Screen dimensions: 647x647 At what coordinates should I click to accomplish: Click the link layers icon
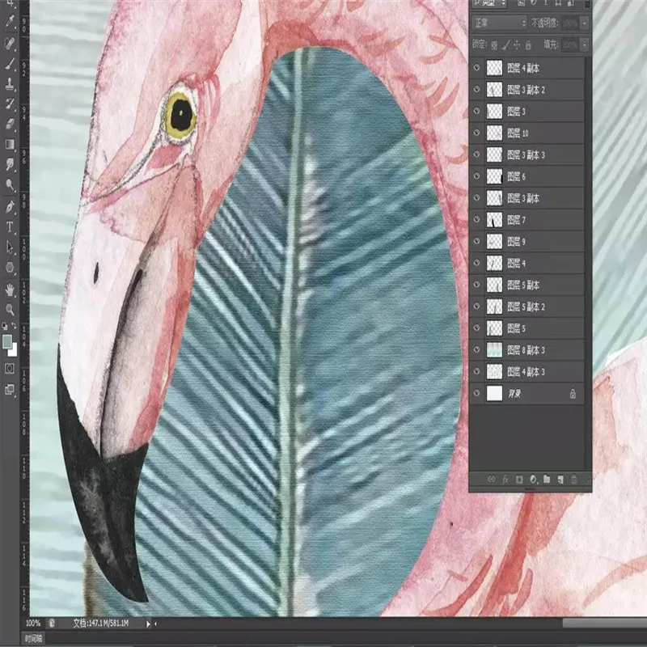pos(491,479)
